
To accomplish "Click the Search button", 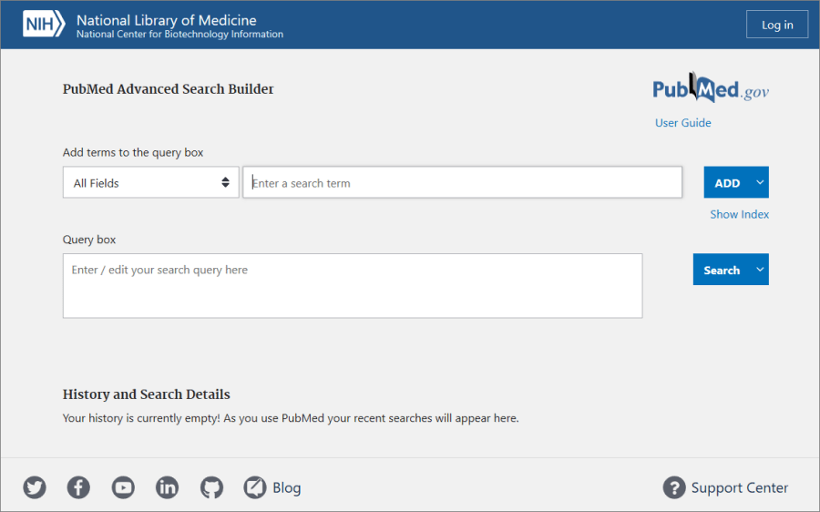I will coord(722,270).
